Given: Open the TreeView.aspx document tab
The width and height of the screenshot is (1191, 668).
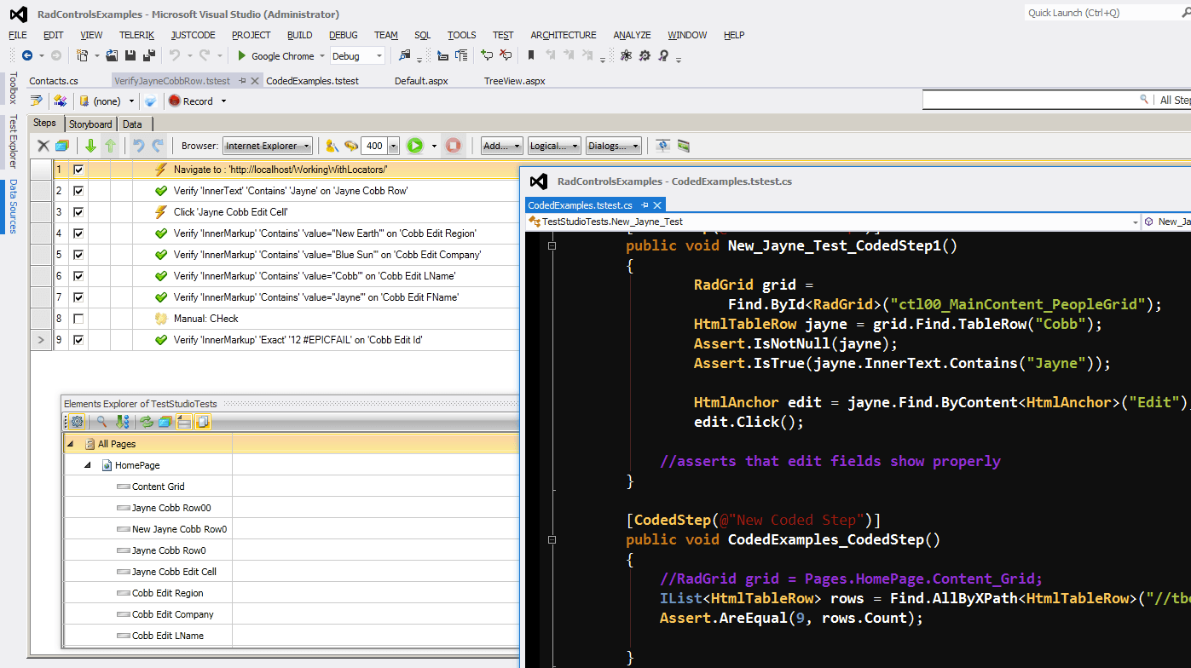Looking at the screenshot, I should (x=514, y=81).
